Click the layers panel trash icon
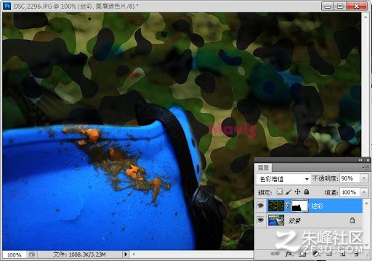This screenshot has height=261, width=372. point(357,254)
